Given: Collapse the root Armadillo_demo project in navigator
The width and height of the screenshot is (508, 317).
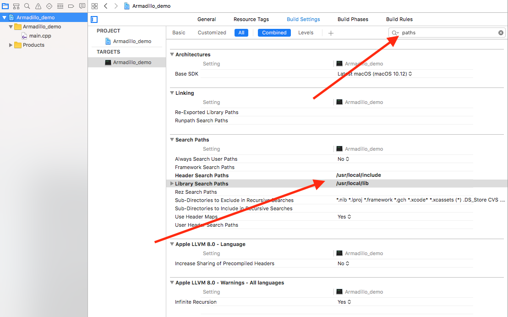Looking at the screenshot, I should pyautogui.click(x=4, y=17).
